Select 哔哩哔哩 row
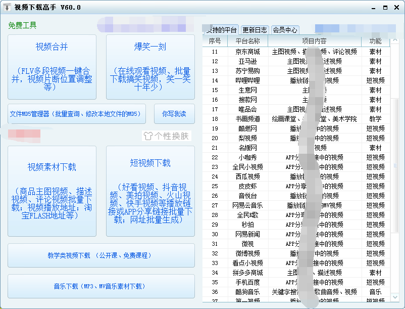This screenshot has height=309, width=405. click(x=296, y=80)
